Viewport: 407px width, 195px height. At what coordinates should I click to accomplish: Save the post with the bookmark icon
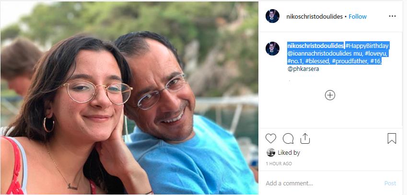[392, 139]
